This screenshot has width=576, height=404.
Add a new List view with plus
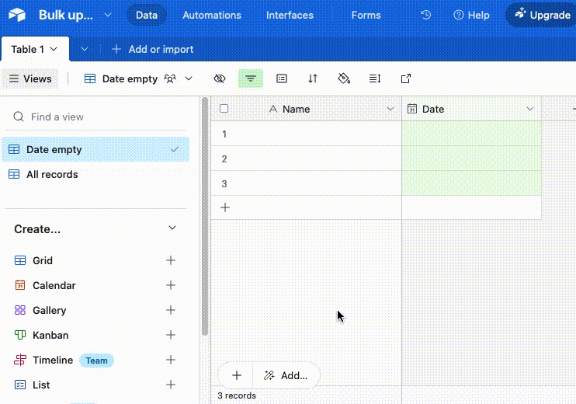(x=171, y=385)
